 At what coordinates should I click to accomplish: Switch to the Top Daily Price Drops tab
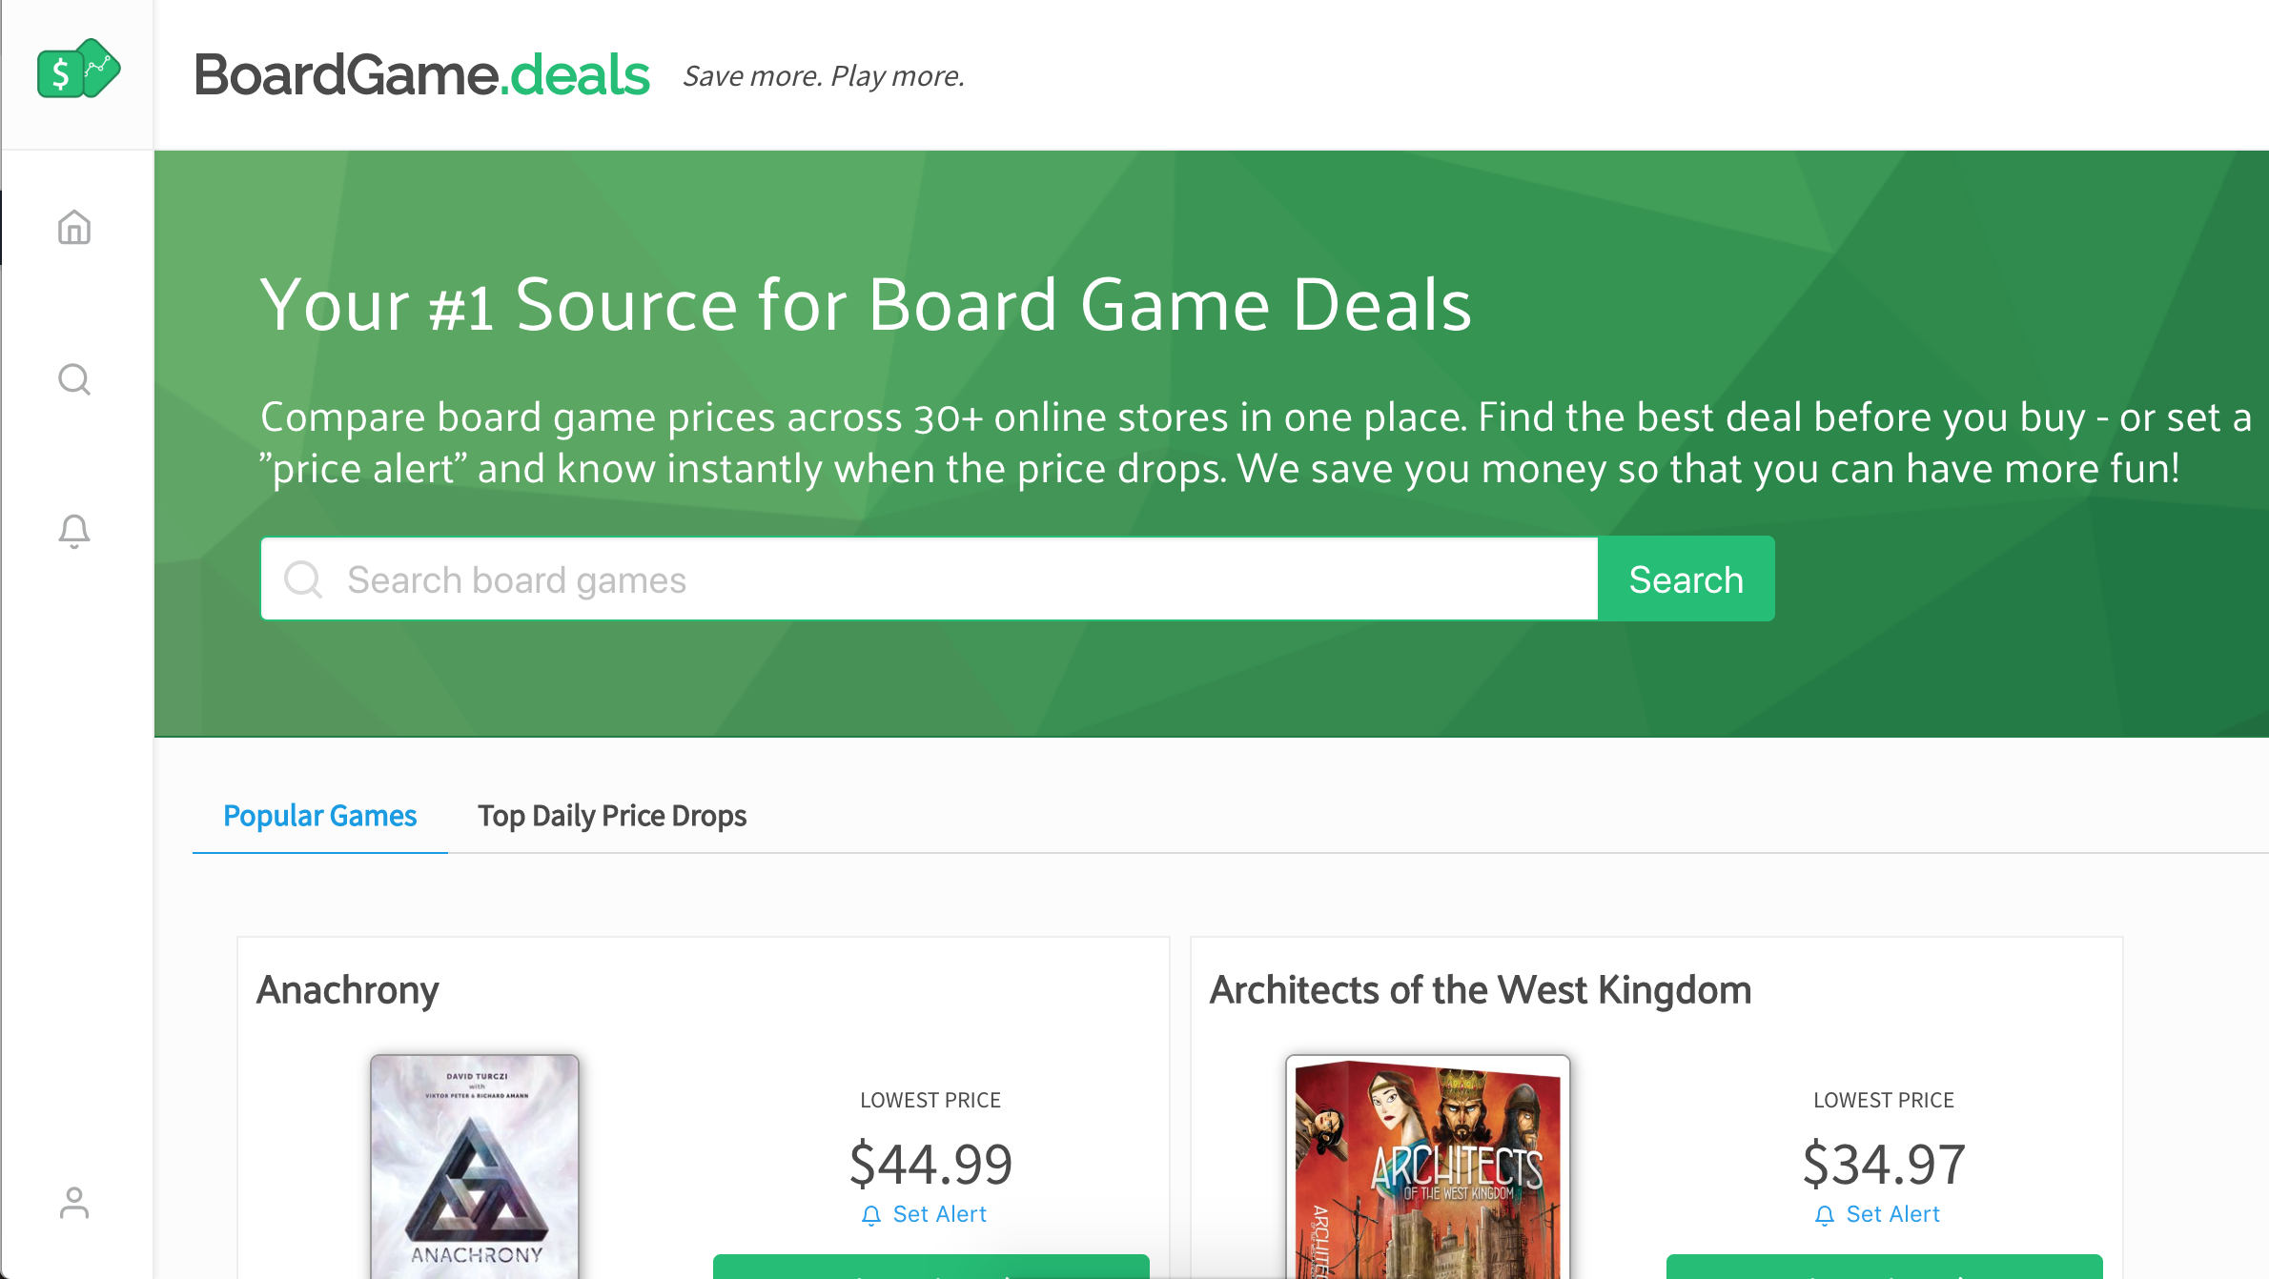(611, 816)
